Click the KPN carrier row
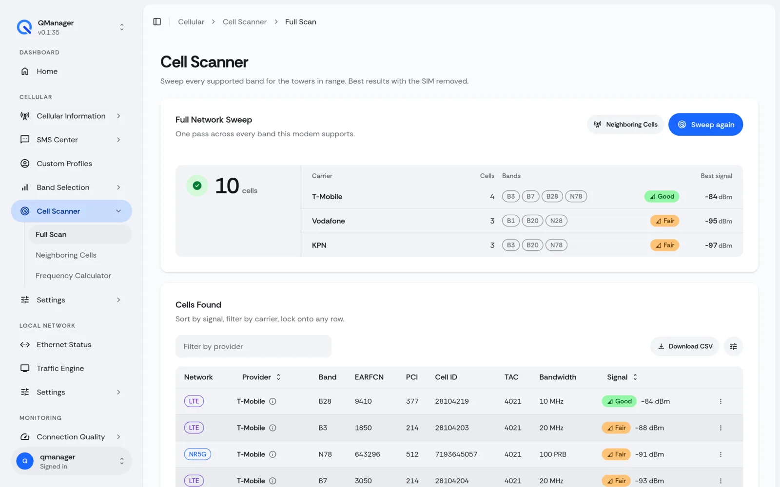 tap(522, 245)
